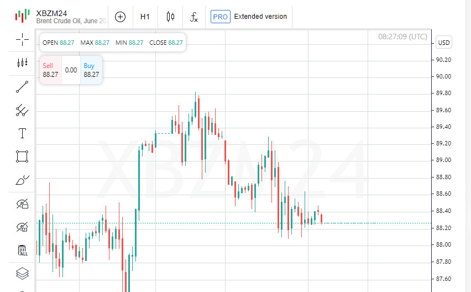Click the Sell 88.27 button

pos(50,70)
